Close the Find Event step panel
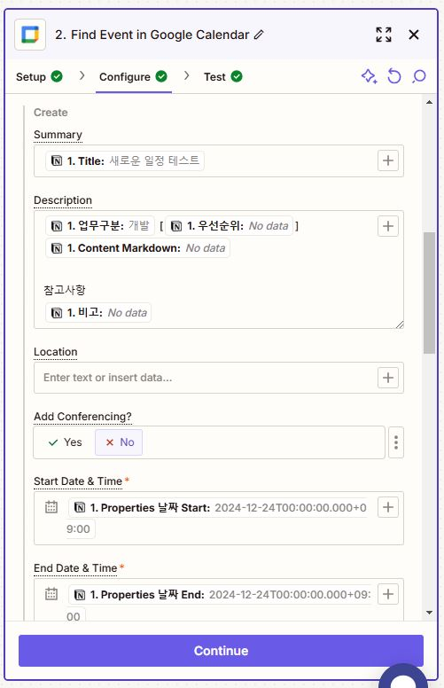This screenshot has height=688, width=444. tap(413, 35)
